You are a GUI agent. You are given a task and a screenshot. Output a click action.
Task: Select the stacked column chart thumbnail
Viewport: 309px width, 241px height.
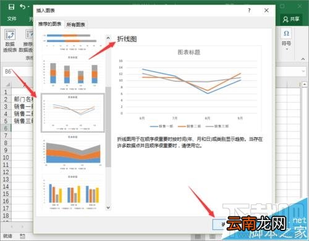tap(73, 73)
